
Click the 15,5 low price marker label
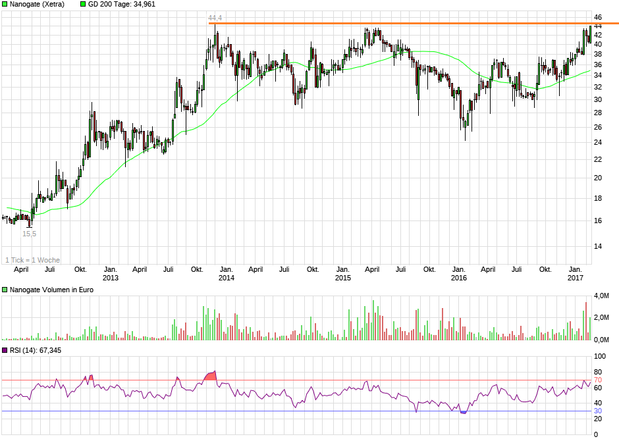click(x=30, y=232)
